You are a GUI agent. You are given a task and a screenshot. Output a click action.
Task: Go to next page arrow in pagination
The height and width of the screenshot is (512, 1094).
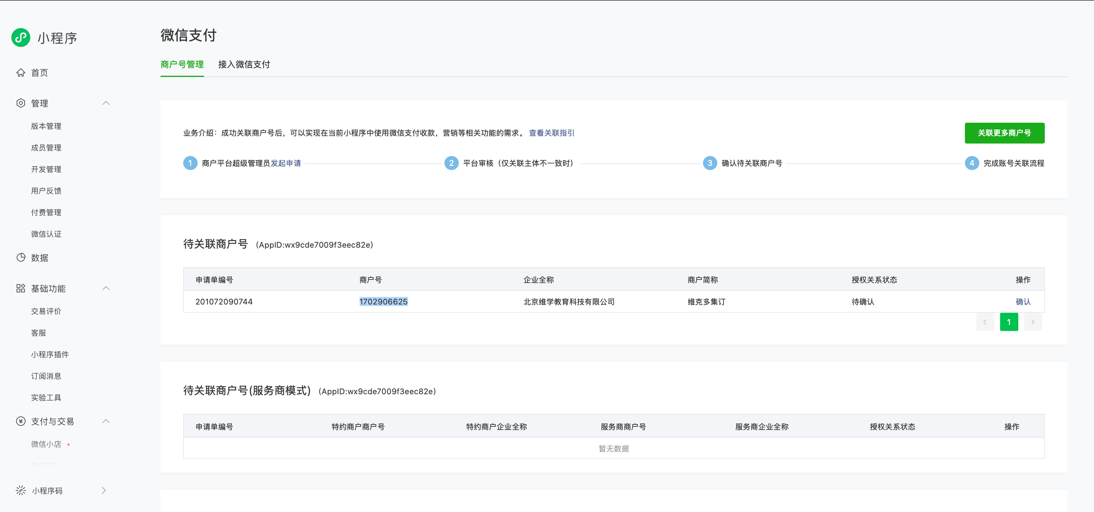[1033, 322]
